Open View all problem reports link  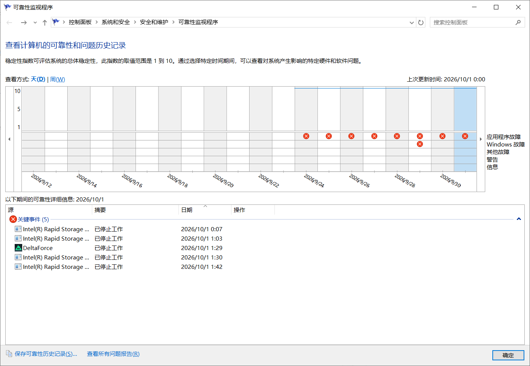click(113, 354)
